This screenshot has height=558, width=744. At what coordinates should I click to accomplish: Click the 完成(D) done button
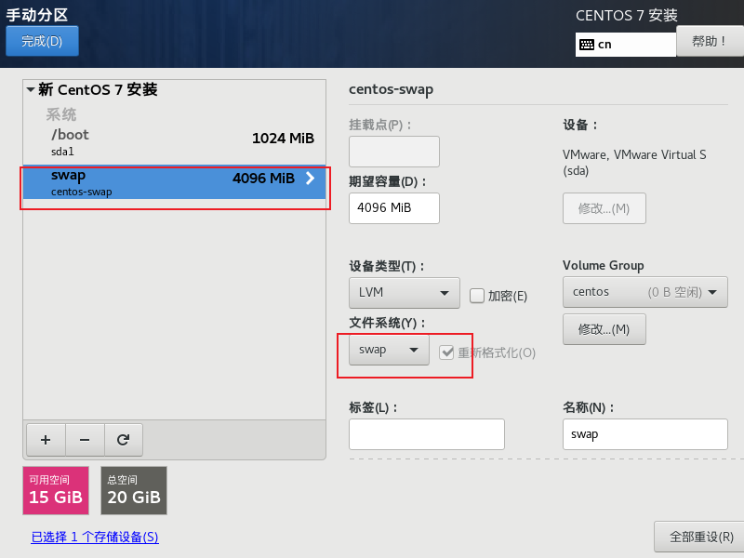(42, 41)
